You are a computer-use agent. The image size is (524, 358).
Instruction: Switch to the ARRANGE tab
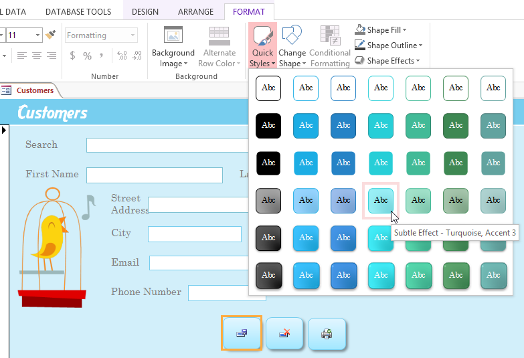point(195,11)
